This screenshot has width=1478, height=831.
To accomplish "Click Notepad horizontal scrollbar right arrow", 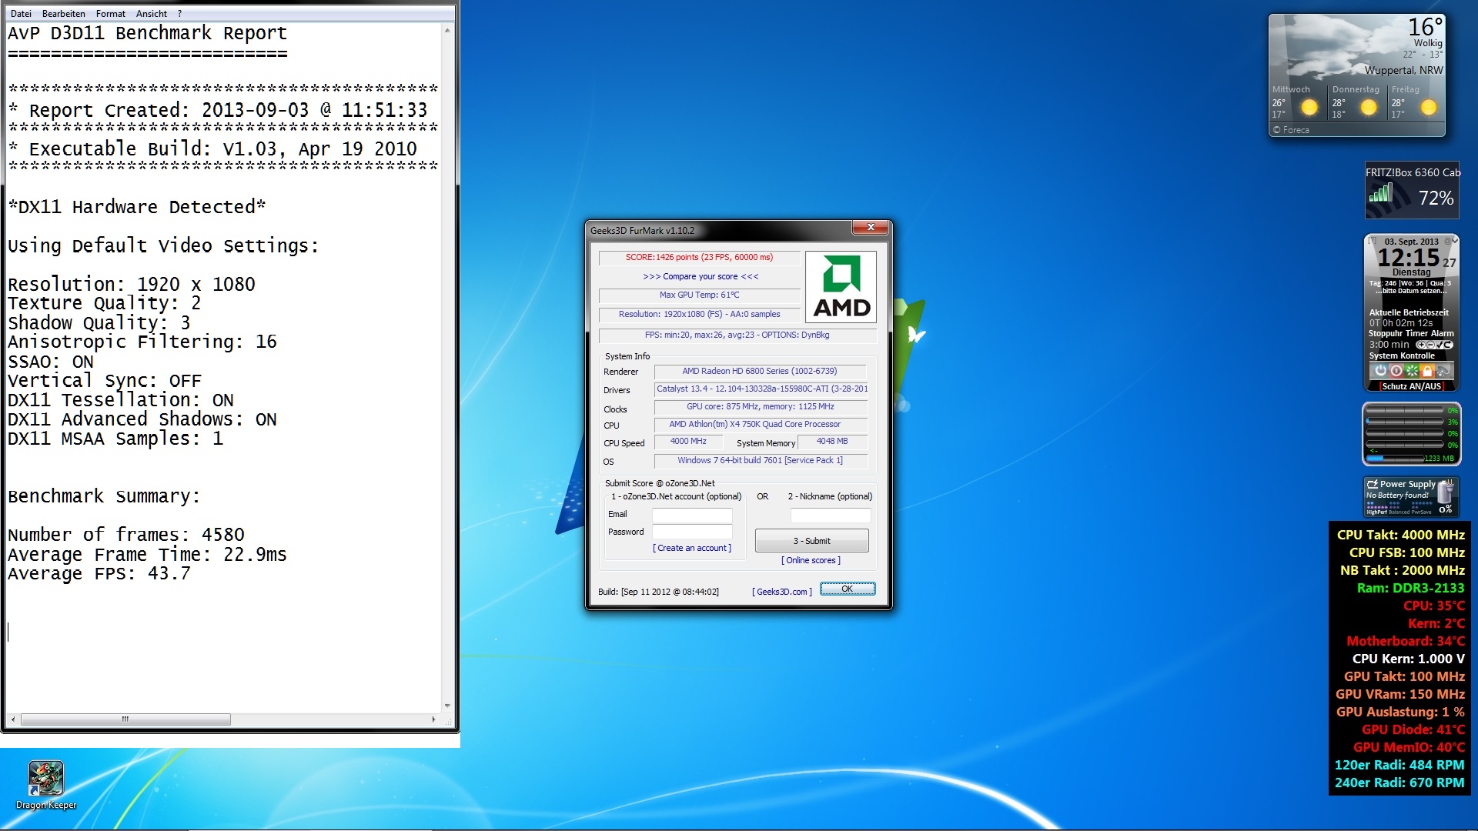I will tap(433, 719).
